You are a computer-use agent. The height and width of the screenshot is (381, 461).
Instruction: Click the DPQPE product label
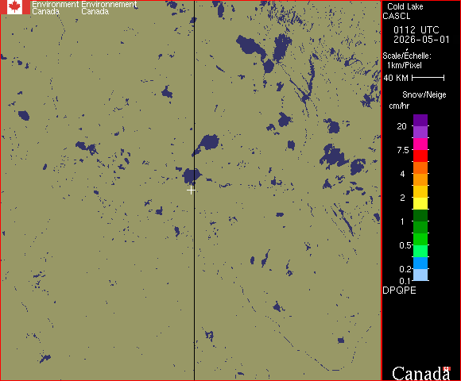[x=399, y=291]
